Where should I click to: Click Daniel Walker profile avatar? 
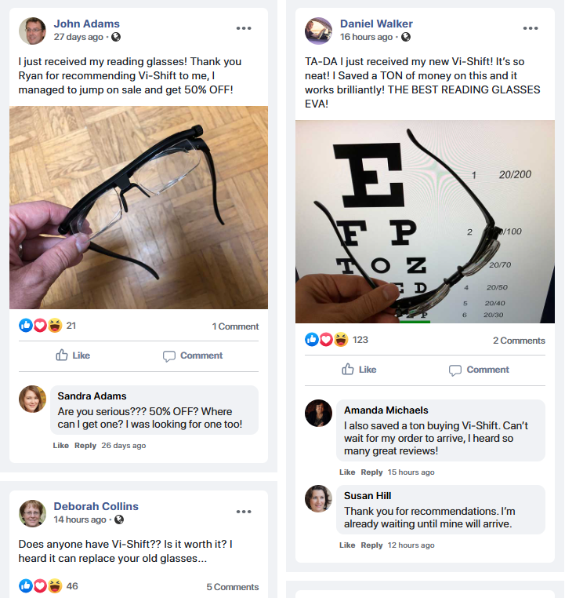(x=318, y=31)
